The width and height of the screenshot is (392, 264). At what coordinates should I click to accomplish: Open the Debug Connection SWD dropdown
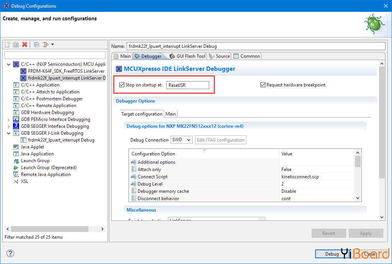181,140
